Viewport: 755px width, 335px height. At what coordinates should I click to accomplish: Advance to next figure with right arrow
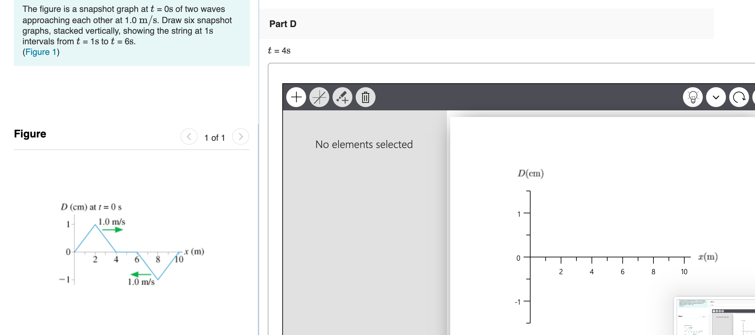tap(241, 136)
